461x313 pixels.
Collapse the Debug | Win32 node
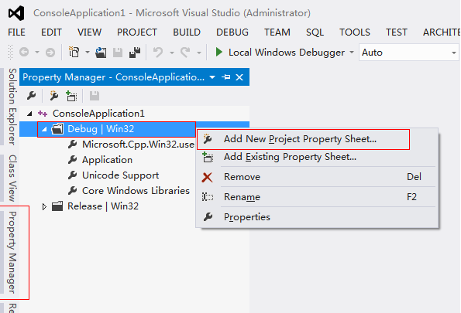[x=44, y=129]
